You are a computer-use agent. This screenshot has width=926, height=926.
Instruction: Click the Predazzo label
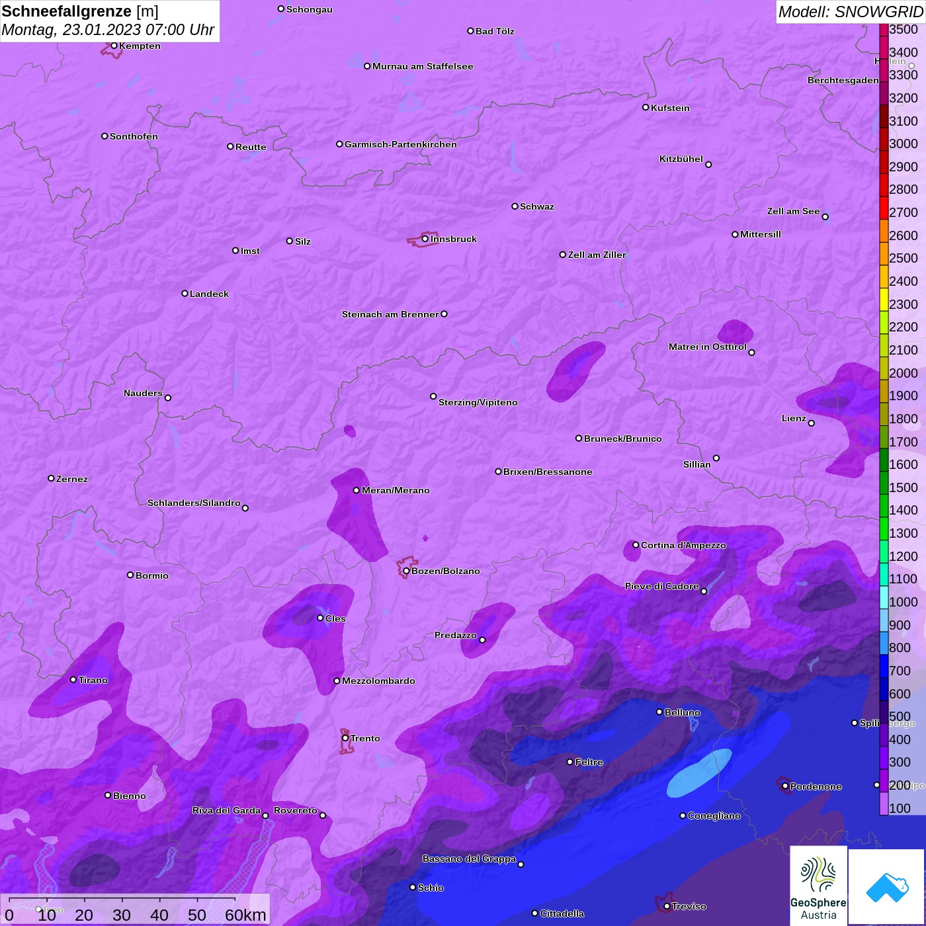pos(456,635)
